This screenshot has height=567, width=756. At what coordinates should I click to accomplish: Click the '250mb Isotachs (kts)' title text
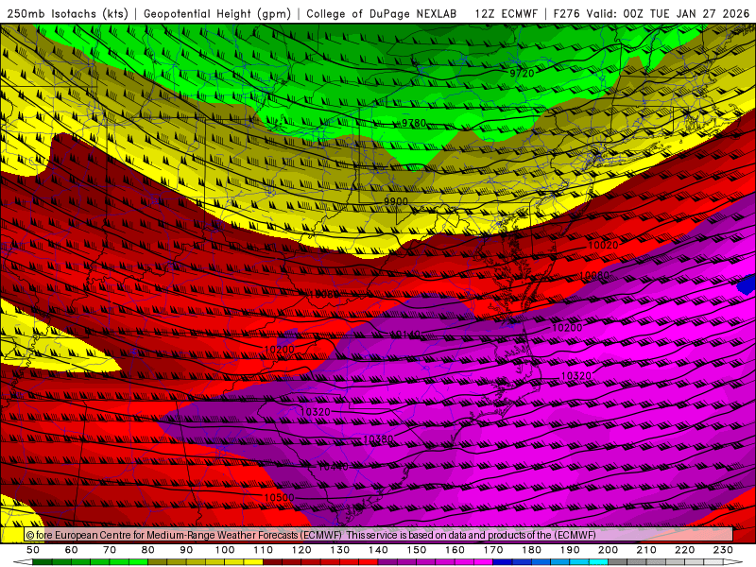pyautogui.click(x=67, y=13)
